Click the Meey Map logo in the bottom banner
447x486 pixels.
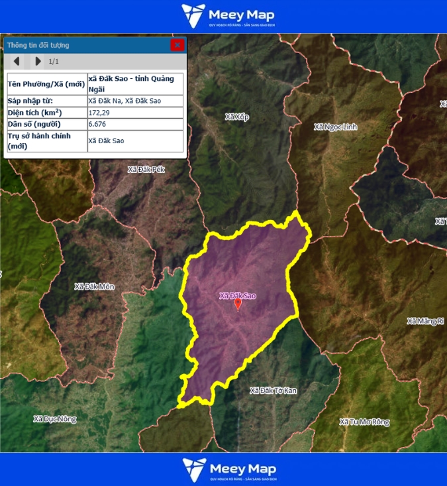point(228,469)
